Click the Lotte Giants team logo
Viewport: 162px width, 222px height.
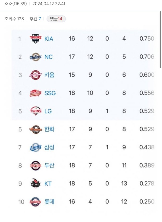[35, 202]
